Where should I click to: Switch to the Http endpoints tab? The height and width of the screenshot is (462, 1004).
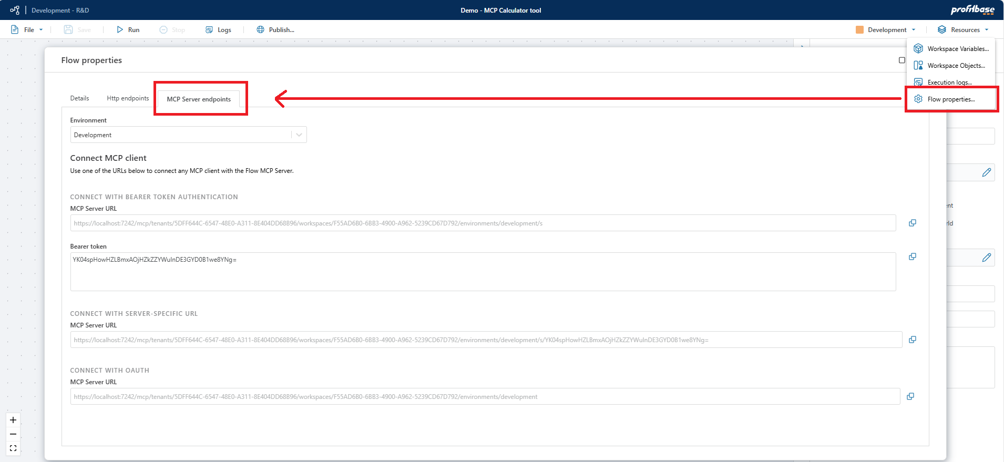click(x=128, y=98)
